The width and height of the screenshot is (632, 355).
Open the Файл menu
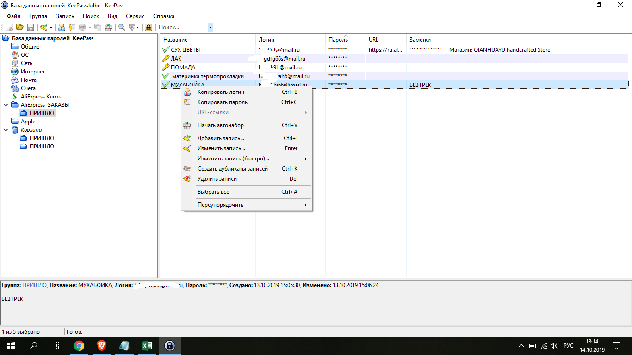coord(14,16)
